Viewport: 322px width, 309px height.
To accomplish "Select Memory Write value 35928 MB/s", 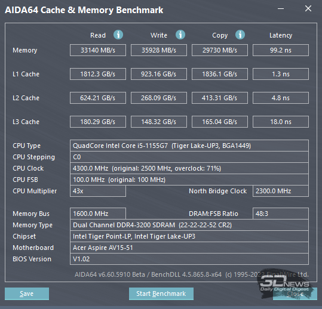I will [159, 50].
